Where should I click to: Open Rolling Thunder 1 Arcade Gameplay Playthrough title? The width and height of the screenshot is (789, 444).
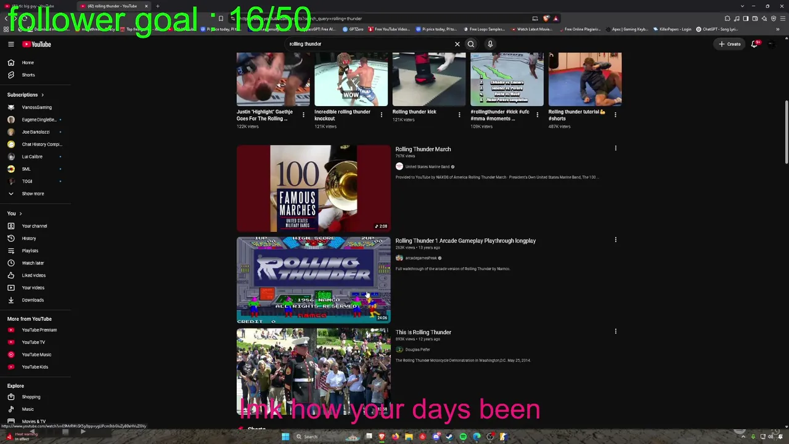pos(465,240)
